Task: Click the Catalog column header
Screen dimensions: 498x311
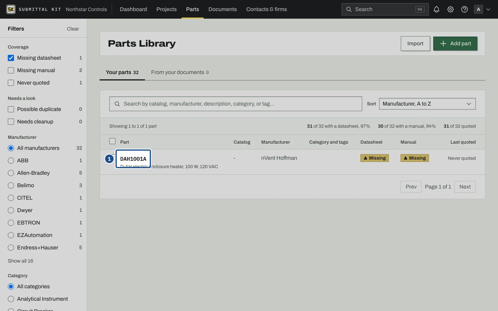Action: 242,142
